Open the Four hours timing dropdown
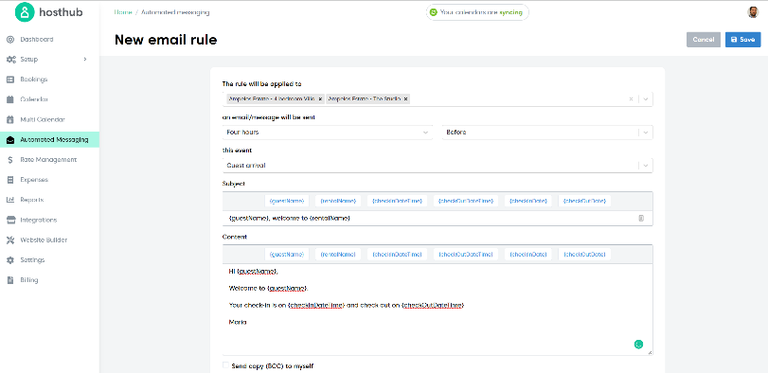 pos(328,133)
